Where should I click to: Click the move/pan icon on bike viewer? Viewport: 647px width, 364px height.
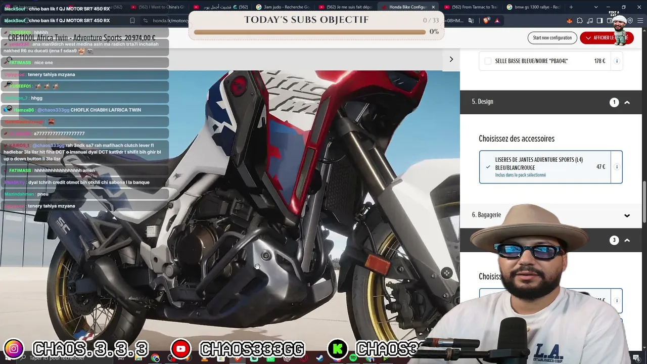click(446, 274)
